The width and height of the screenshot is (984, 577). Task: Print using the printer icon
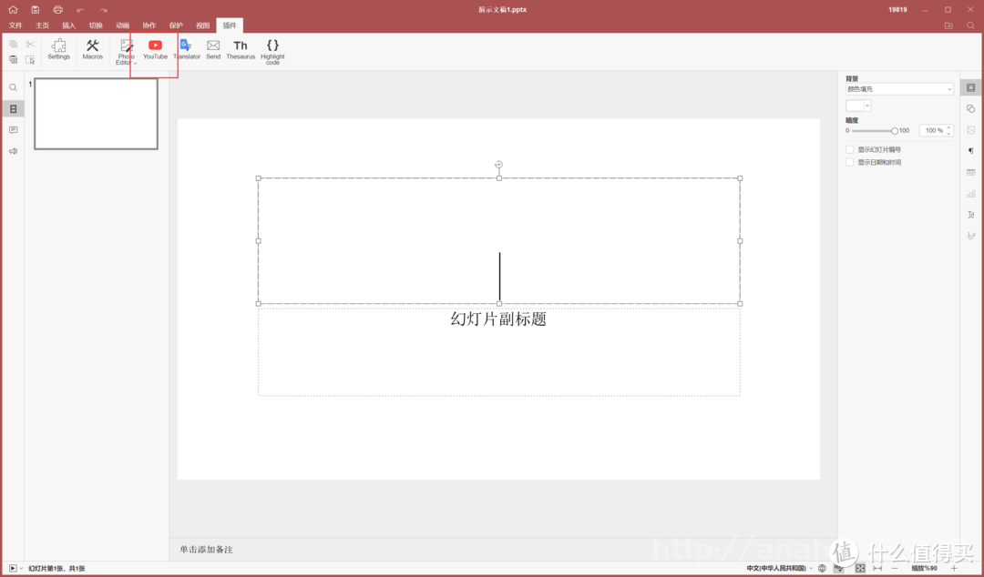[57, 9]
